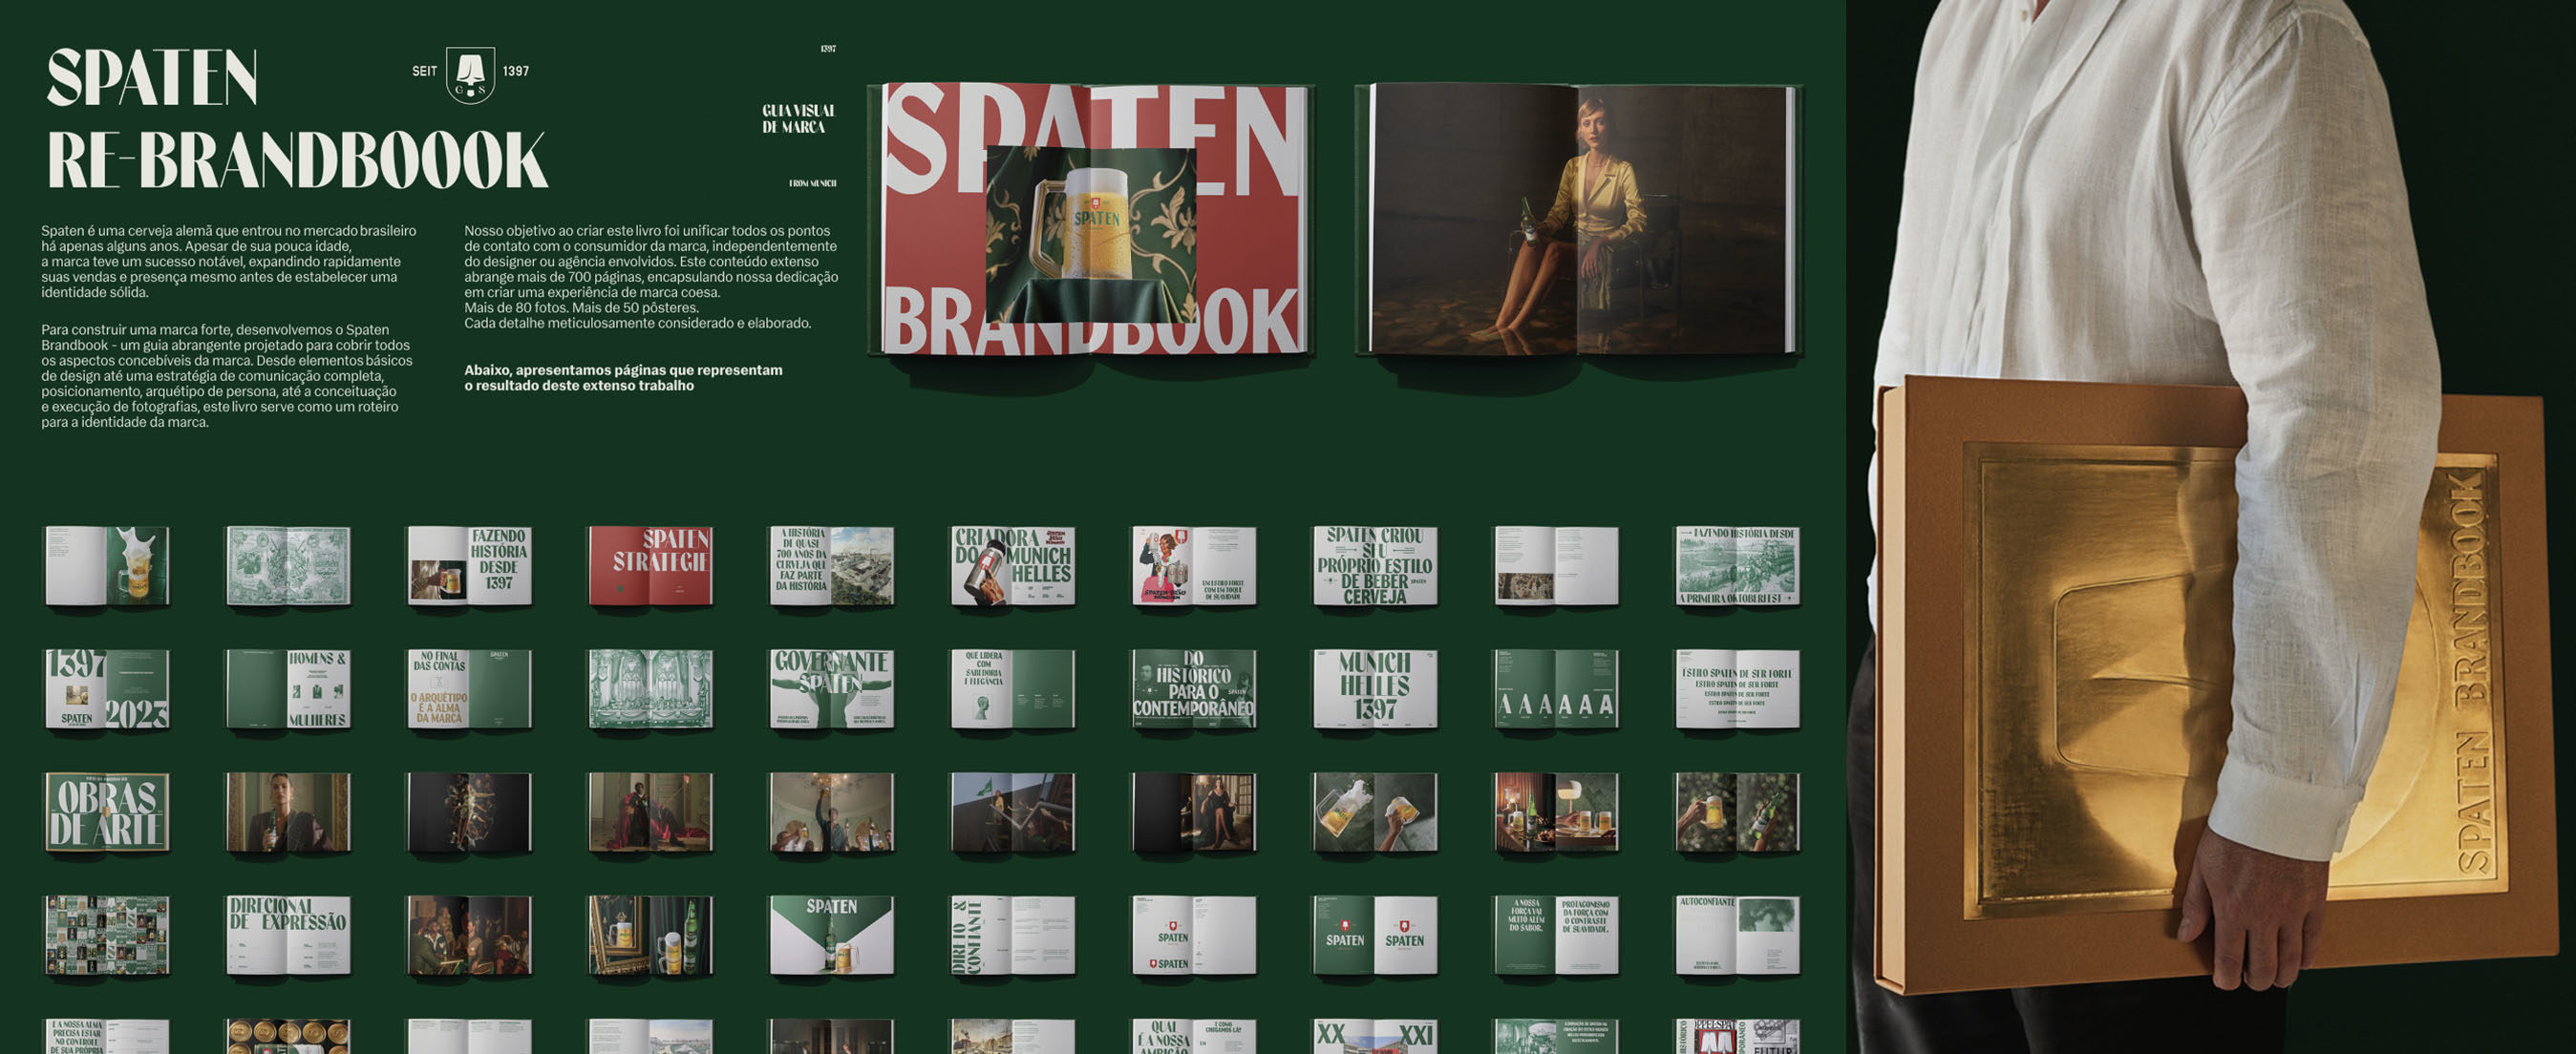Open the photo spread of people raising glasses
Viewport: 2576px width, 1054px height.
(x=831, y=812)
